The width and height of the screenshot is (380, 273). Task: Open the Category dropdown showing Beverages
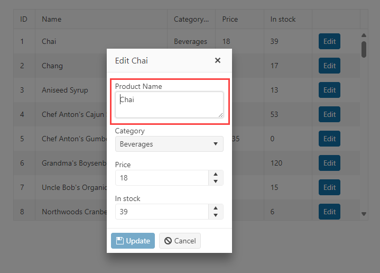pyautogui.click(x=169, y=144)
